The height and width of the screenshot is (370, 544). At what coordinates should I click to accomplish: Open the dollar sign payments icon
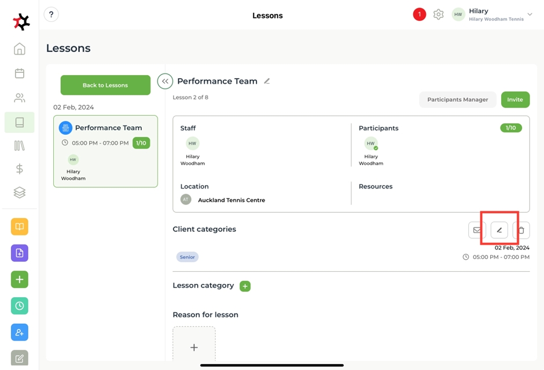pyautogui.click(x=20, y=169)
